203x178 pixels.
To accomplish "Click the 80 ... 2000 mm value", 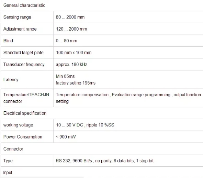I will coord(70,17).
